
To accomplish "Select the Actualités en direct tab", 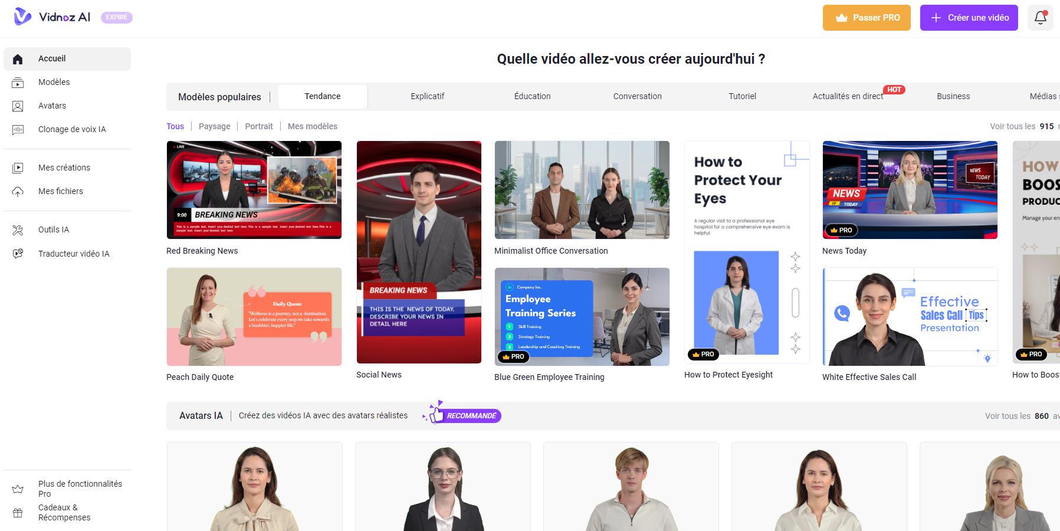I will pos(848,96).
